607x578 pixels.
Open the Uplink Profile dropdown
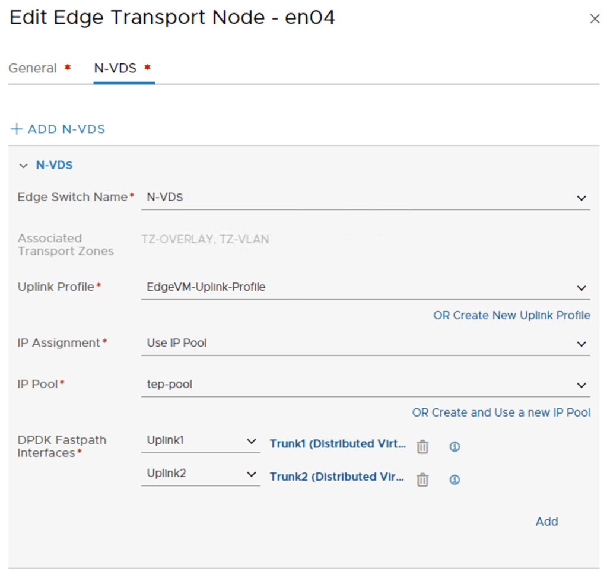point(582,288)
